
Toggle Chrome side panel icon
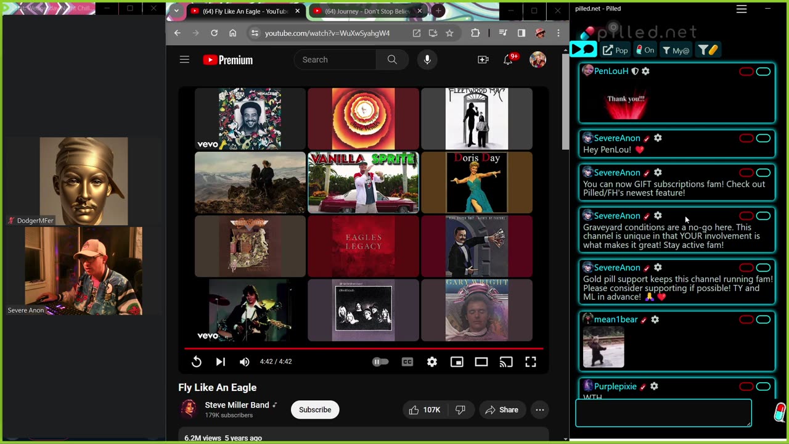pos(521,33)
